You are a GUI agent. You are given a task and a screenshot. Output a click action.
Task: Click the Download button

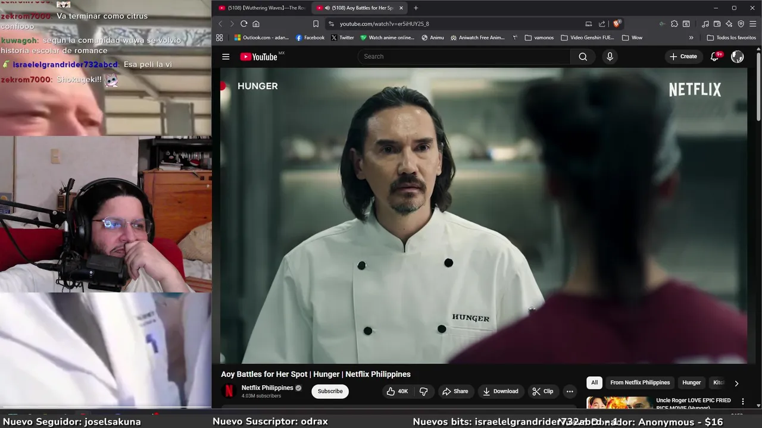point(500,391)
